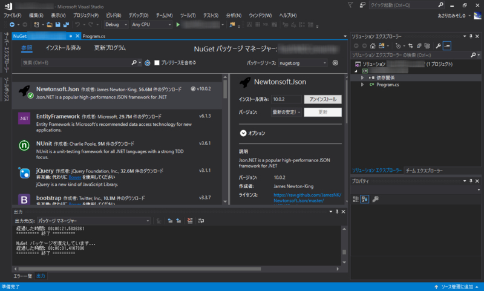484x291 pixels.
Task: Select the EntityFramework package row
Action: point(117,123)
